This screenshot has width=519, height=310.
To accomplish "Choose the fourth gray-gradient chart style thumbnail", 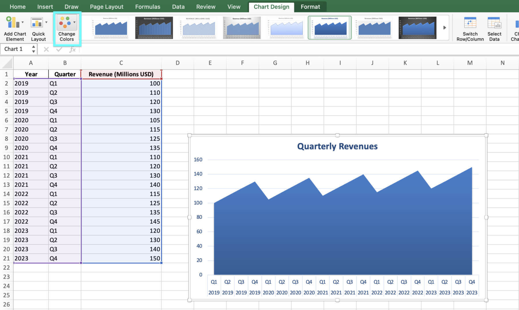I will pyautogui.click(x=242, y=28).
